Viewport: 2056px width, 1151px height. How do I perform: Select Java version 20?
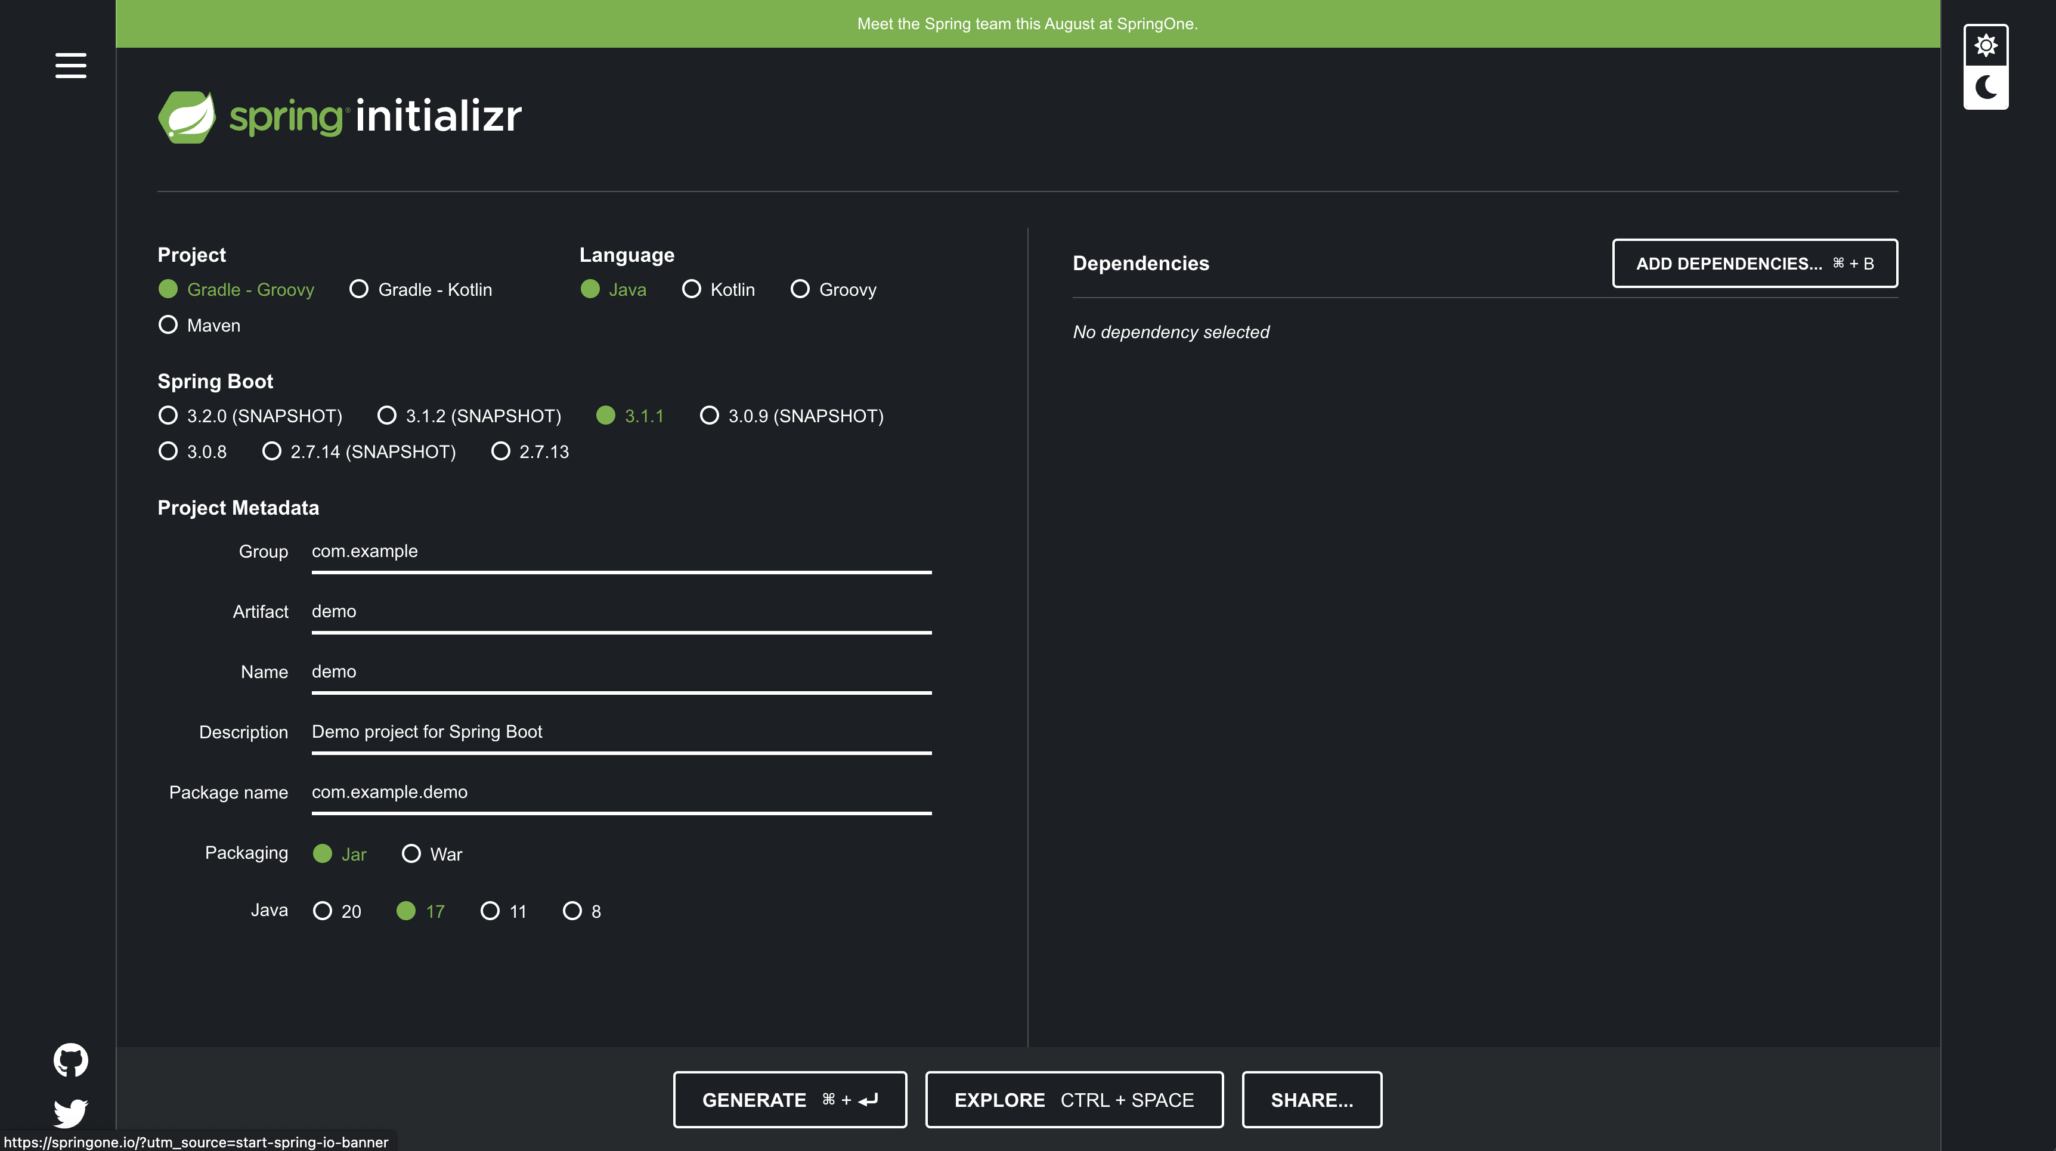(323, 911)
